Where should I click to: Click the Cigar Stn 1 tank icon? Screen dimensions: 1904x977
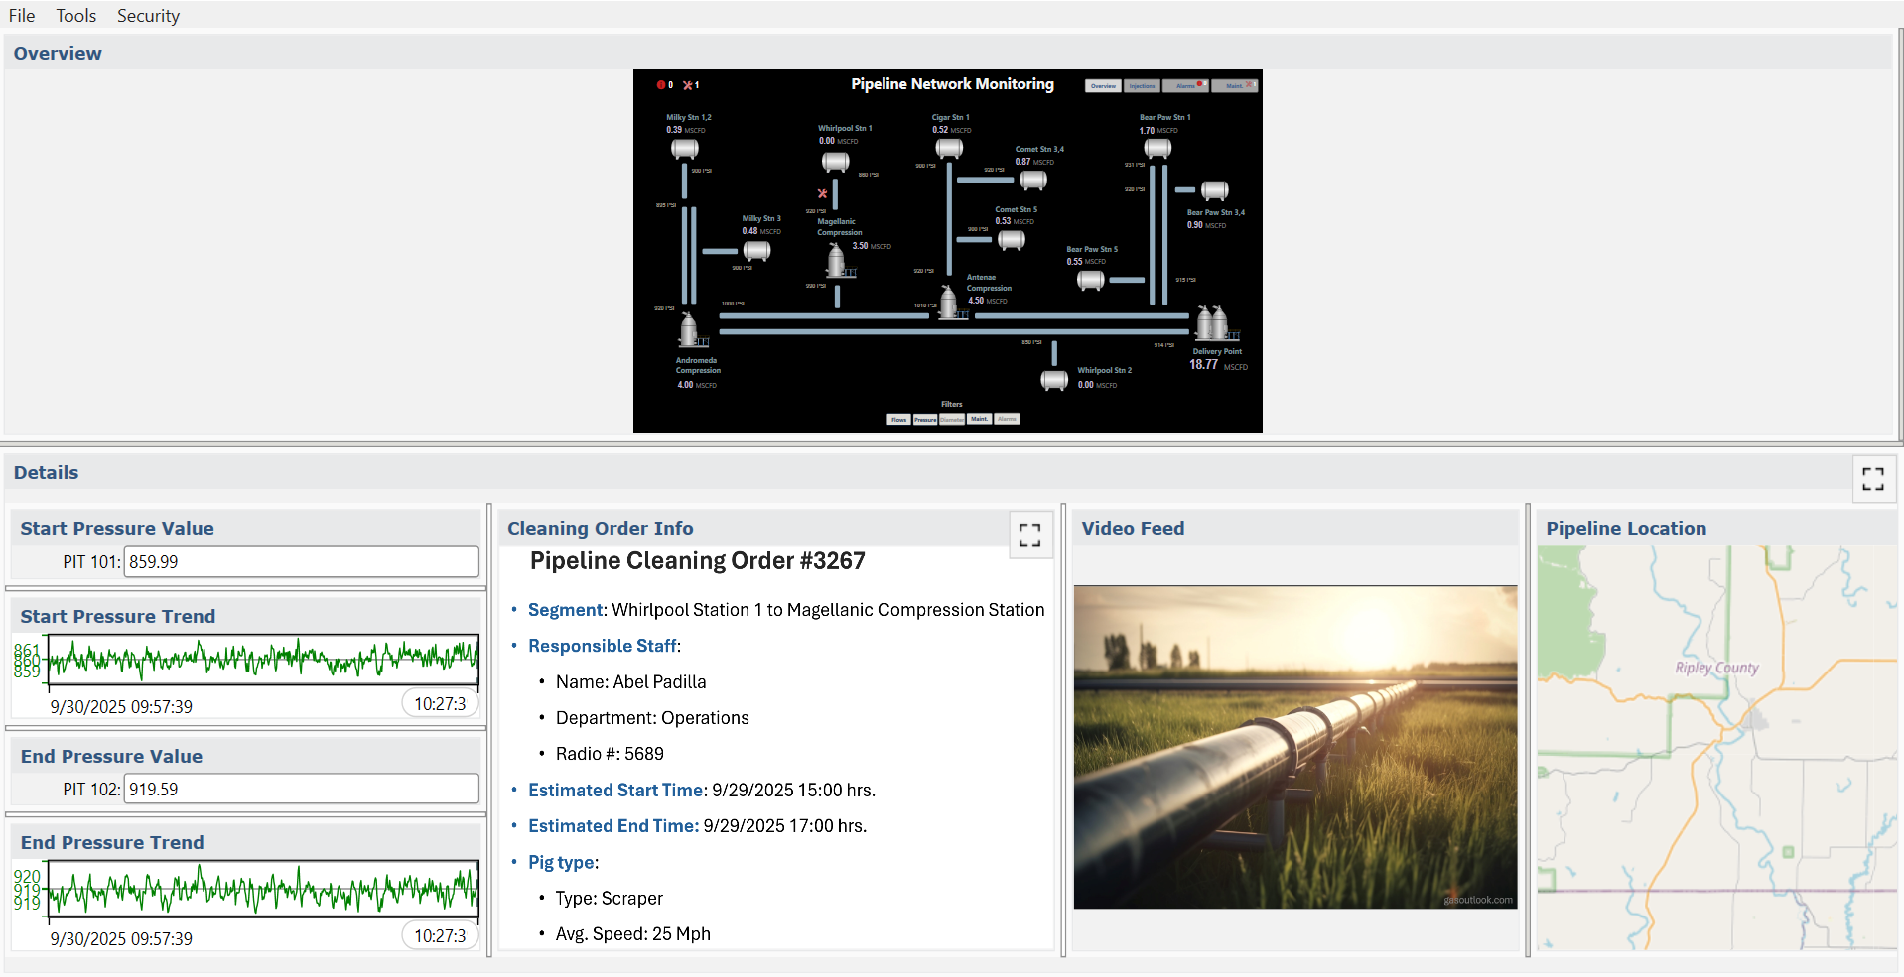(x=949, y=149)
